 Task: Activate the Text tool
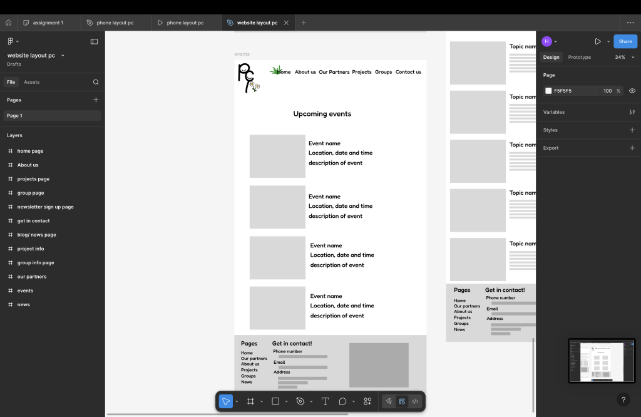[x=325, y=401]
